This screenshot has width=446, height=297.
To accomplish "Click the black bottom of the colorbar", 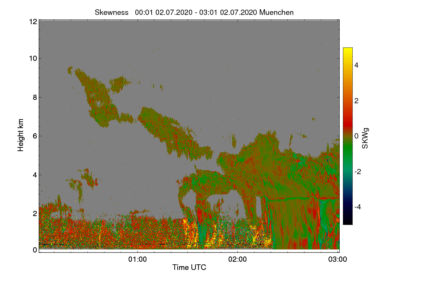I will (348, 221).
